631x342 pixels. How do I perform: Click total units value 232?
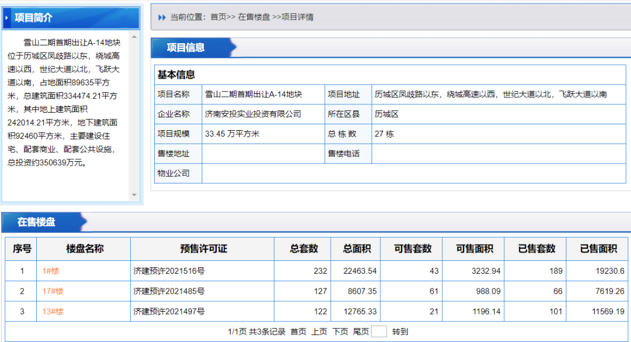tap(320, 271)
